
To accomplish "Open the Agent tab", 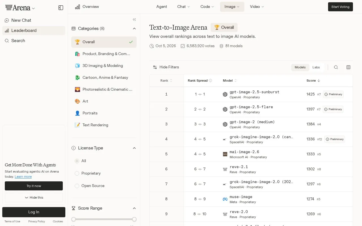I will pos(162,7).
